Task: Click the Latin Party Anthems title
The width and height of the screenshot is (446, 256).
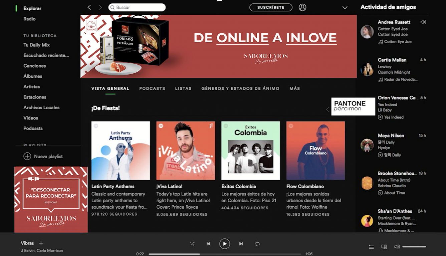Action: point(113,186)
